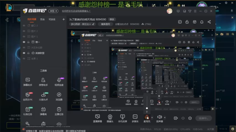Launch the 全民乐PK tool
This screenshot has width=236, height=132.
click(x=28, y=97)
